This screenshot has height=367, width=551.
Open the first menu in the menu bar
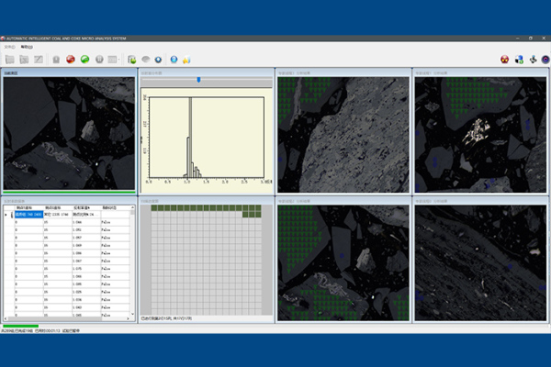pos(9,45)
